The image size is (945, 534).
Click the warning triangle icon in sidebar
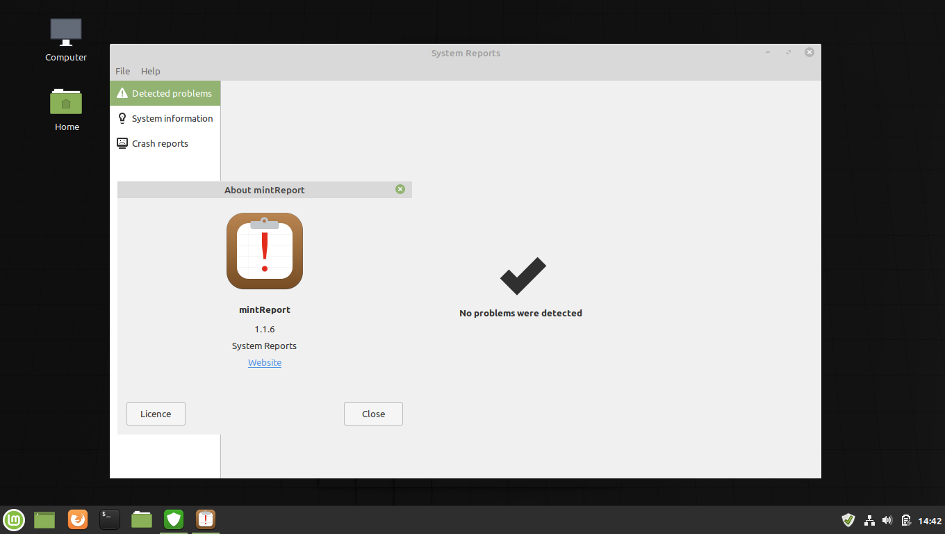click(122, 93)
